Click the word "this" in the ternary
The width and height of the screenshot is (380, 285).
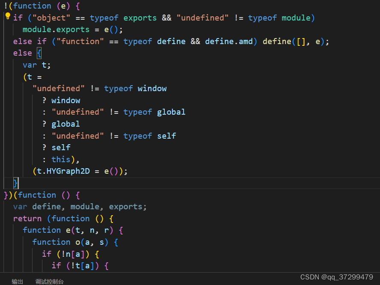tap(61, 160)
